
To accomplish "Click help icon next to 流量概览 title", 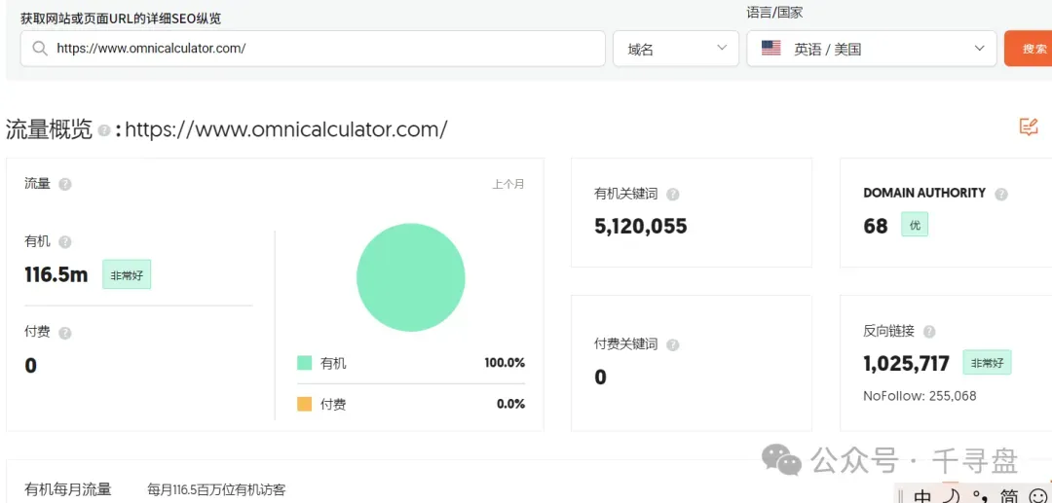I will pyautogui.click(x=103, y=130).
